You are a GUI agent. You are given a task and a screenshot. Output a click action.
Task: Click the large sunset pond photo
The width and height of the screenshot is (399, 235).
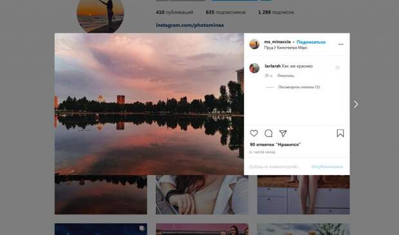(149, 104)
